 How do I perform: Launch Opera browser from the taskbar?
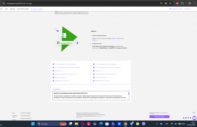tap(83, 124)
